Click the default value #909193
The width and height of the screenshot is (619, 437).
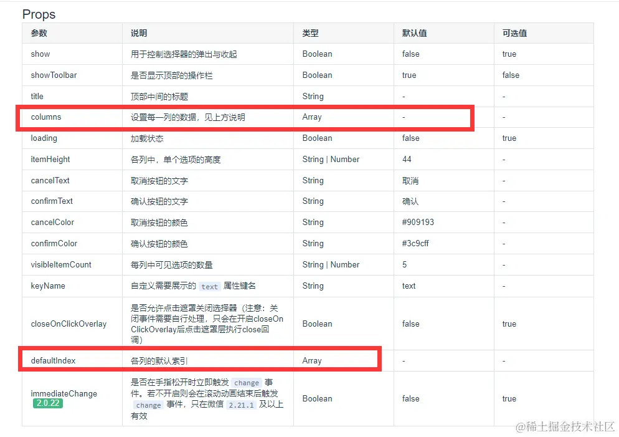(418, 222)
